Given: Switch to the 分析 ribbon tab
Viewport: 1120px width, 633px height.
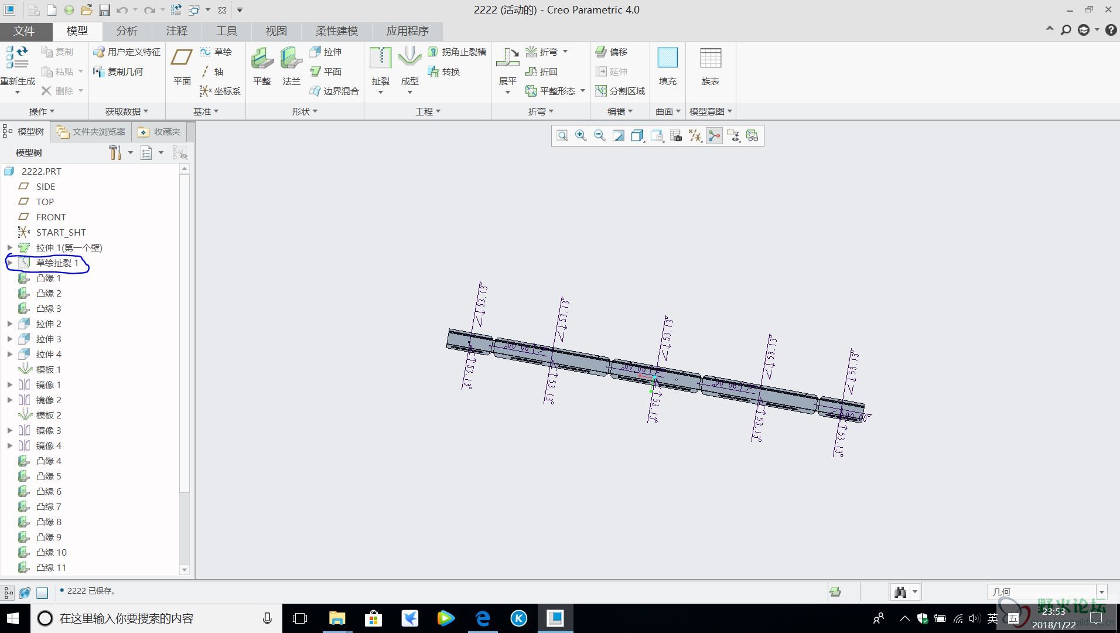Looking at the screenshot, I should [127, 31].
